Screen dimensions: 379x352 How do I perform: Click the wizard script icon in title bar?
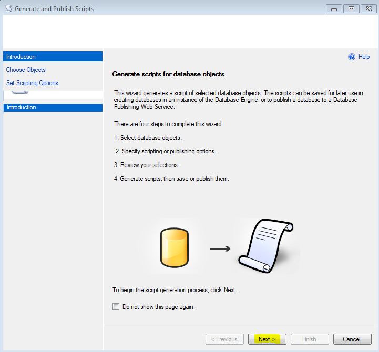click(8, 9)
